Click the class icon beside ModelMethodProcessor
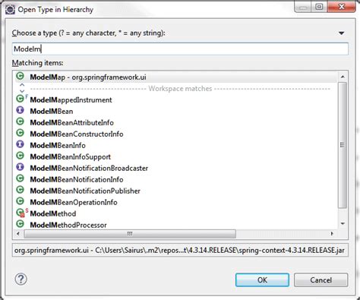The width and height of the screenshot is (360, 300). tap(20, 224)
